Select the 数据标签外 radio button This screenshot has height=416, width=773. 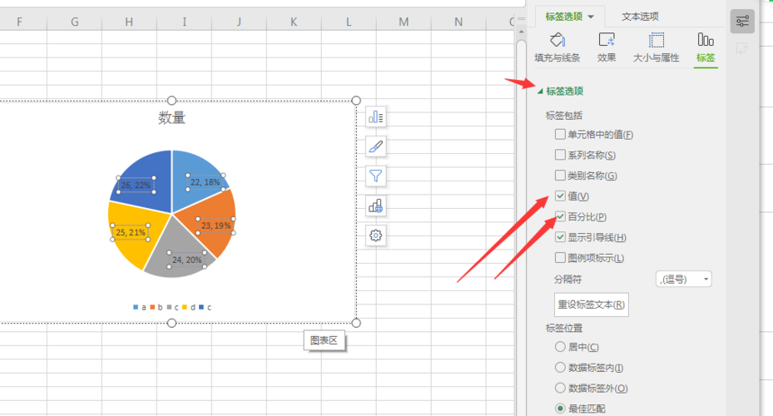[x=560, y=389]
